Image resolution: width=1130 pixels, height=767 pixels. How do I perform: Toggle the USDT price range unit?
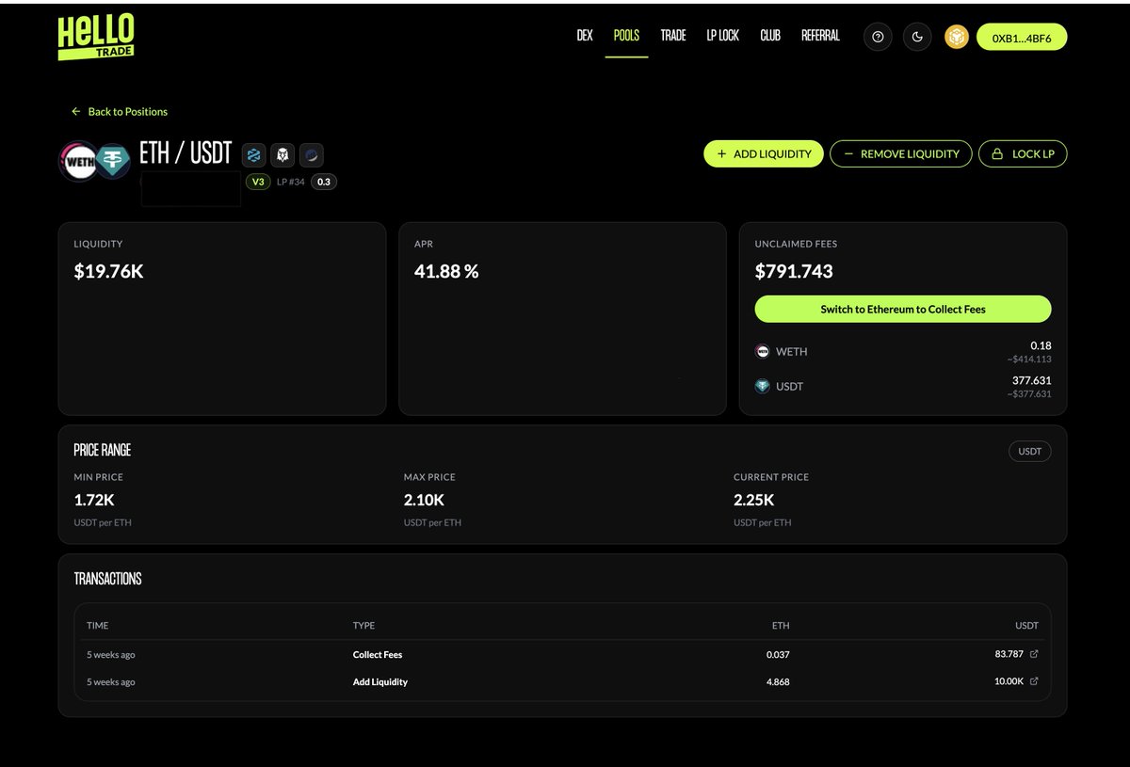tap(1030, 451)
